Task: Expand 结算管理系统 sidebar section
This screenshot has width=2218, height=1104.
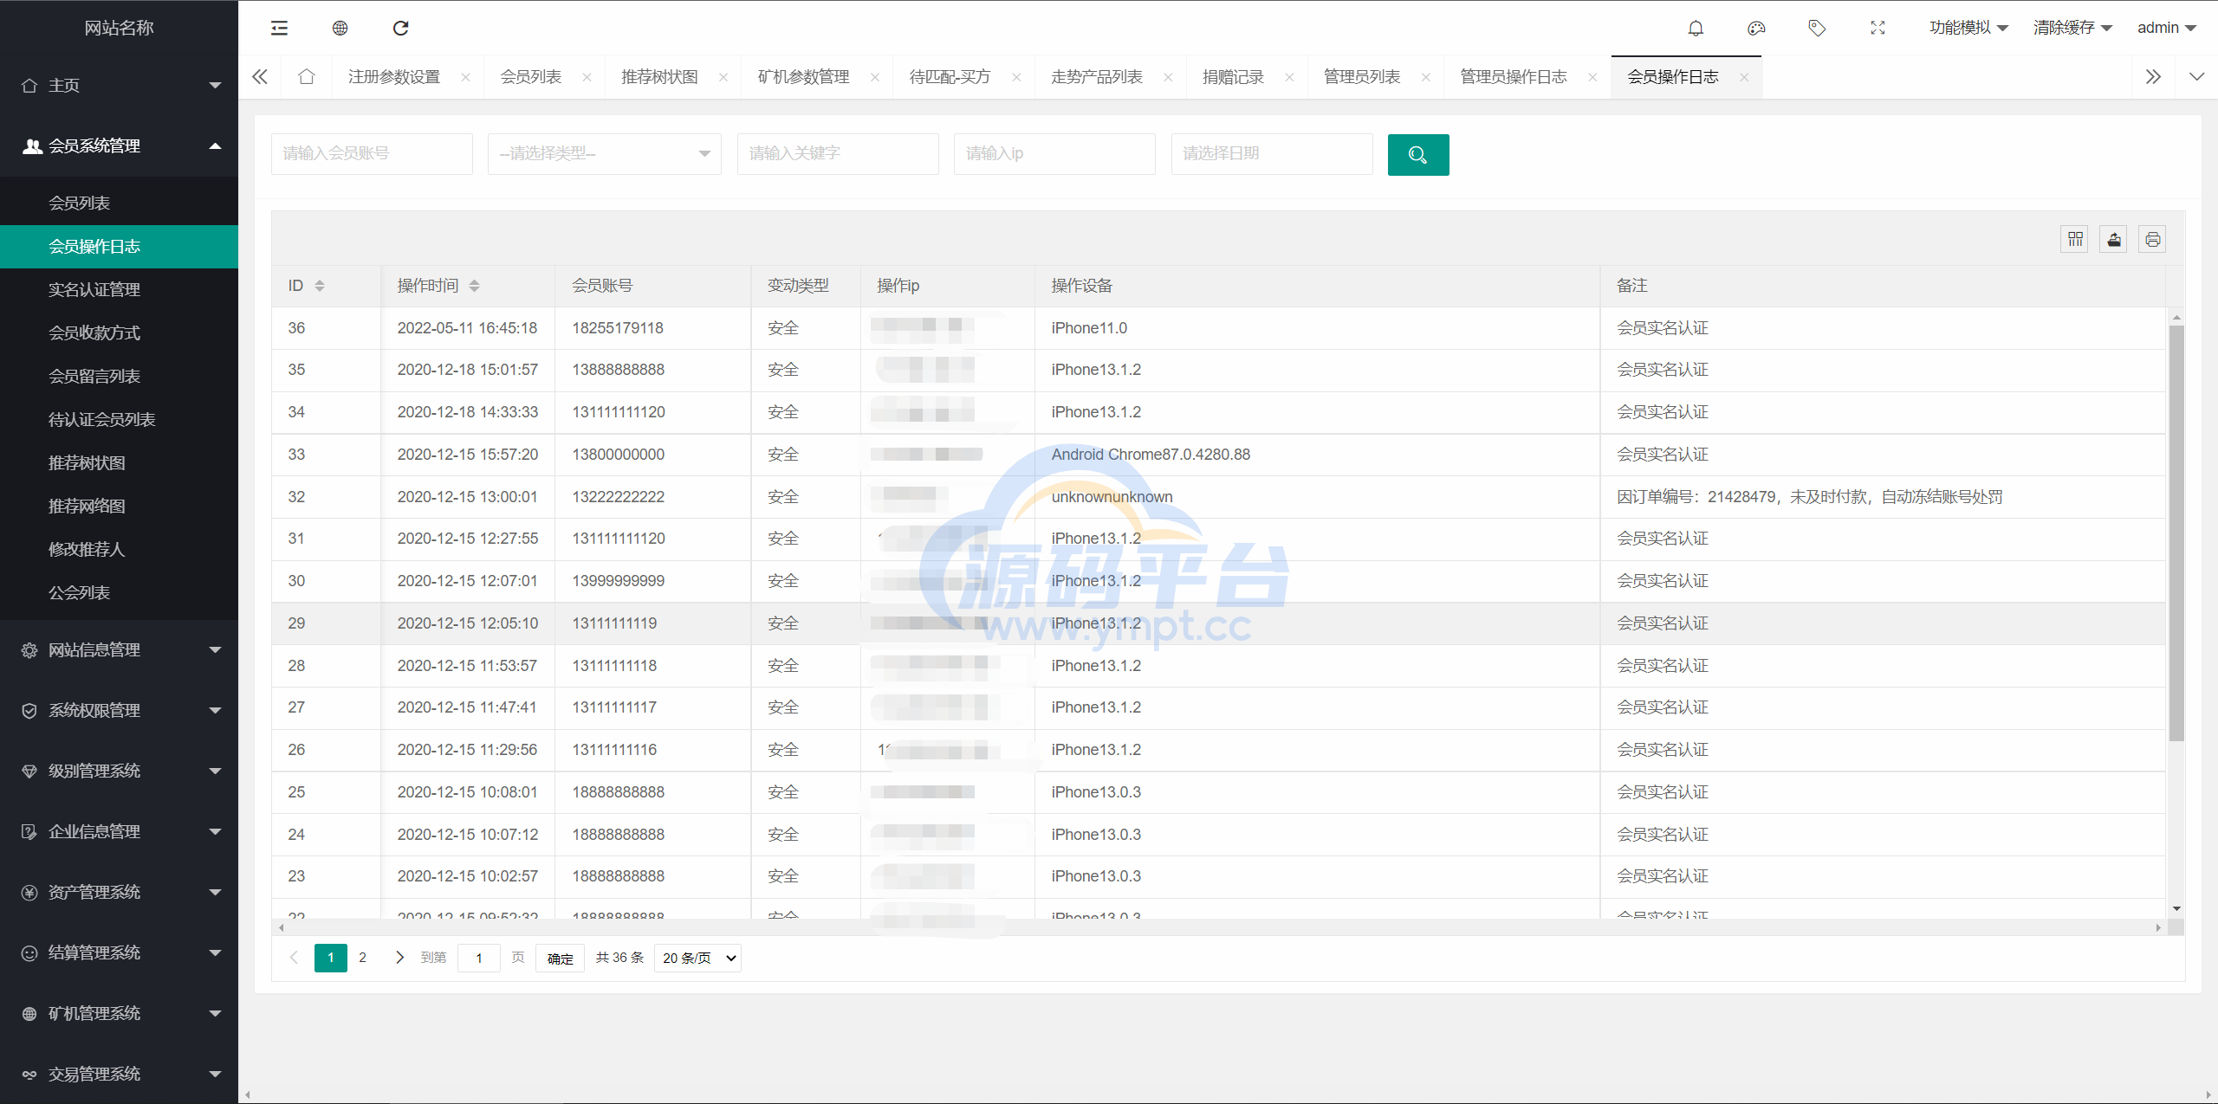Action: [119, 952]
